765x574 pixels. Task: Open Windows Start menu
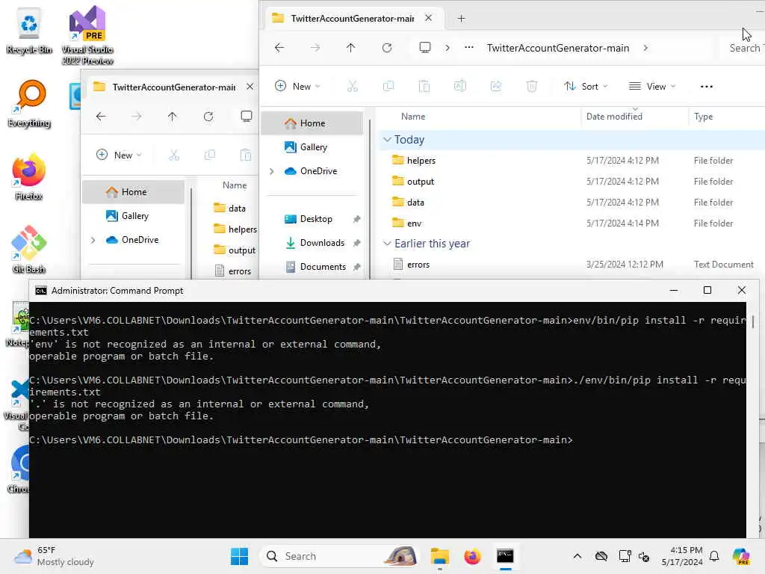pyautogui.click(x=239, y=556)
